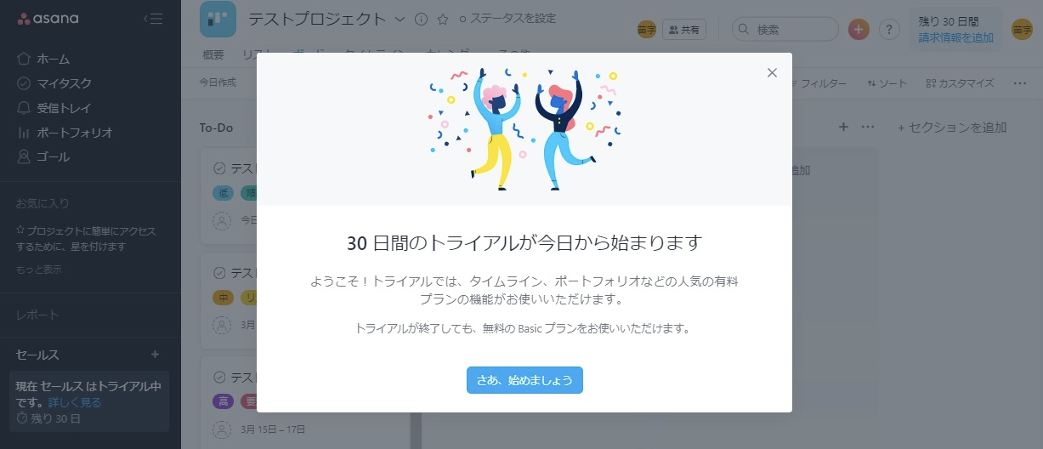
Task: Check off third To-Do task card
Action: pos(219,377)
